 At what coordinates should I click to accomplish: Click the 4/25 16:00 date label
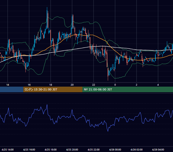29,149
